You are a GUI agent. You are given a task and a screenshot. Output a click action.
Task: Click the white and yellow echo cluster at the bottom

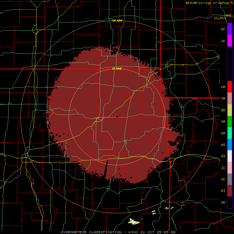pyautogui.click(x=134, y=222)
